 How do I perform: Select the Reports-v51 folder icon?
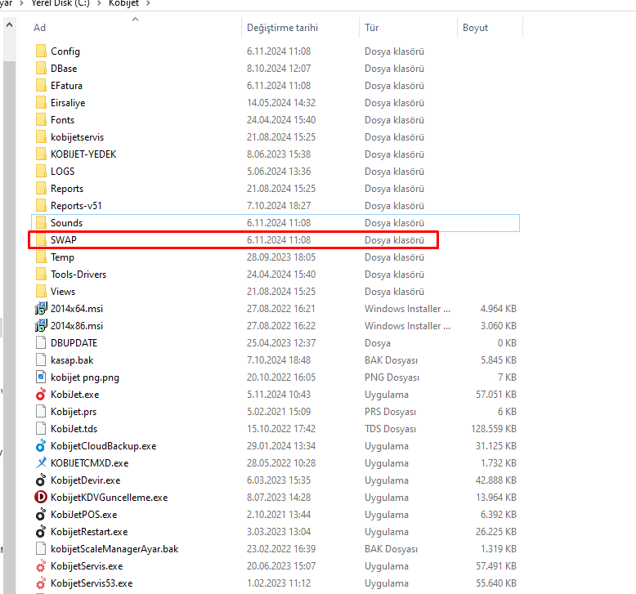(41, 206)
